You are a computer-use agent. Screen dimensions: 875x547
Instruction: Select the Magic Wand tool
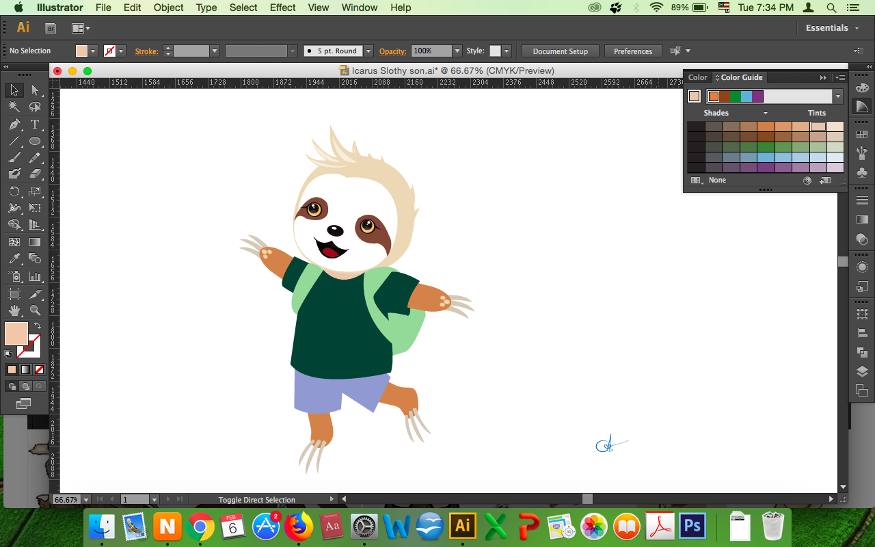pyautogui.click(x=14, y=107)
